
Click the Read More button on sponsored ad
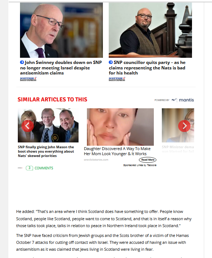148,160
